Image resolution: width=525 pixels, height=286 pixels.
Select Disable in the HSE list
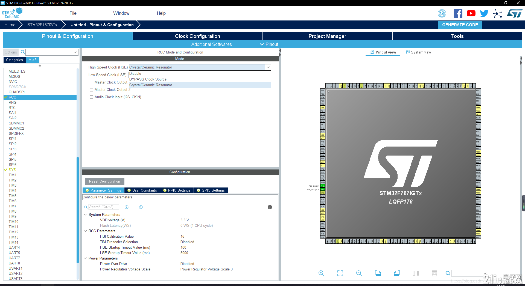[x=200, y=74]
